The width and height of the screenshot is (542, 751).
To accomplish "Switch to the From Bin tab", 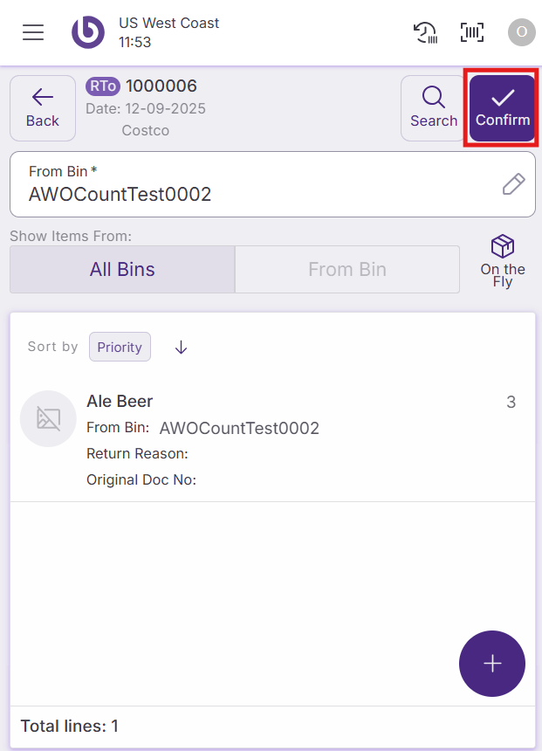I will tap(346, 269).
